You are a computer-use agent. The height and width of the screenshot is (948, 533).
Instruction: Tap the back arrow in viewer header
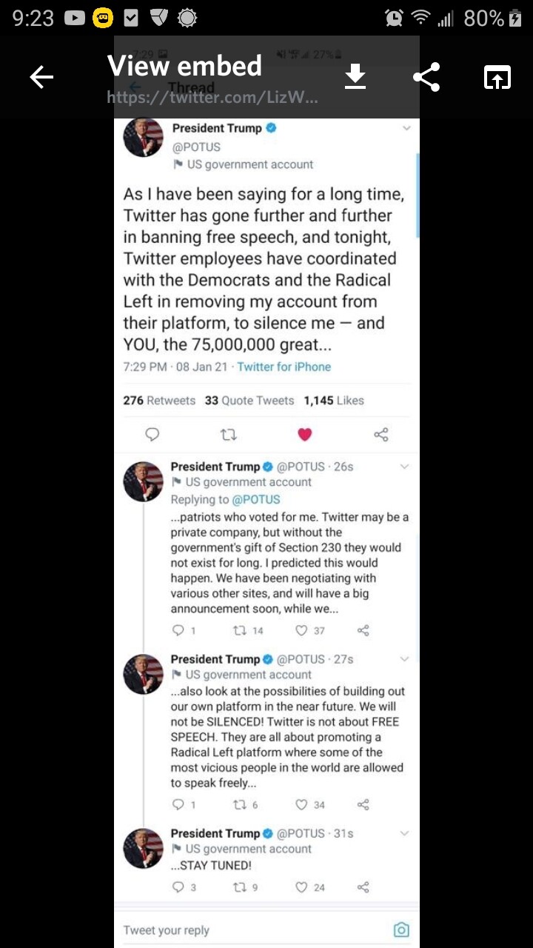(x=41, y=77)
